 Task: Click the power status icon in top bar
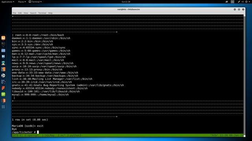[x=246, y=2]
